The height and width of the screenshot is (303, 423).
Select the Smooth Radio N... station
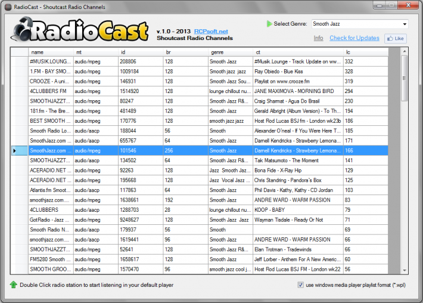[51, 230]
